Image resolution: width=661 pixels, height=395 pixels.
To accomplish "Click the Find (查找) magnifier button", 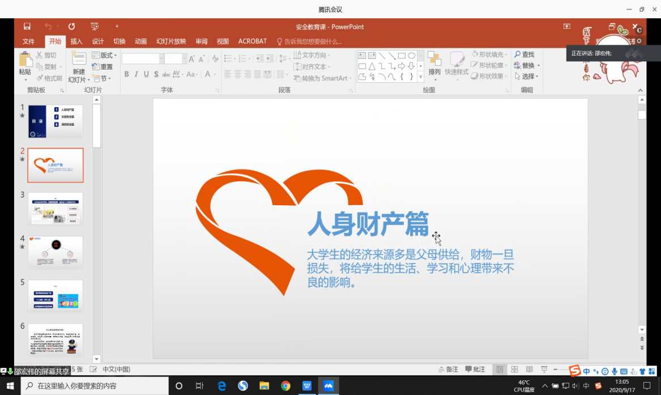I will [524, 54].
